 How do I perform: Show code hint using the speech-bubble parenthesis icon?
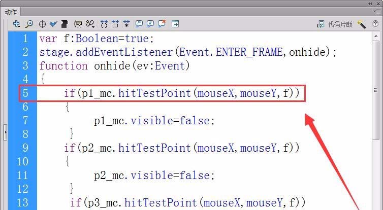(x=78, y=24)
